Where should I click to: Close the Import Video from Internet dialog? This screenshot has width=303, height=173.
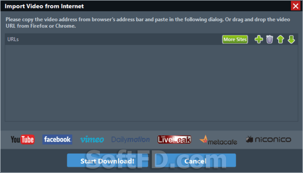tap(295, 6)
